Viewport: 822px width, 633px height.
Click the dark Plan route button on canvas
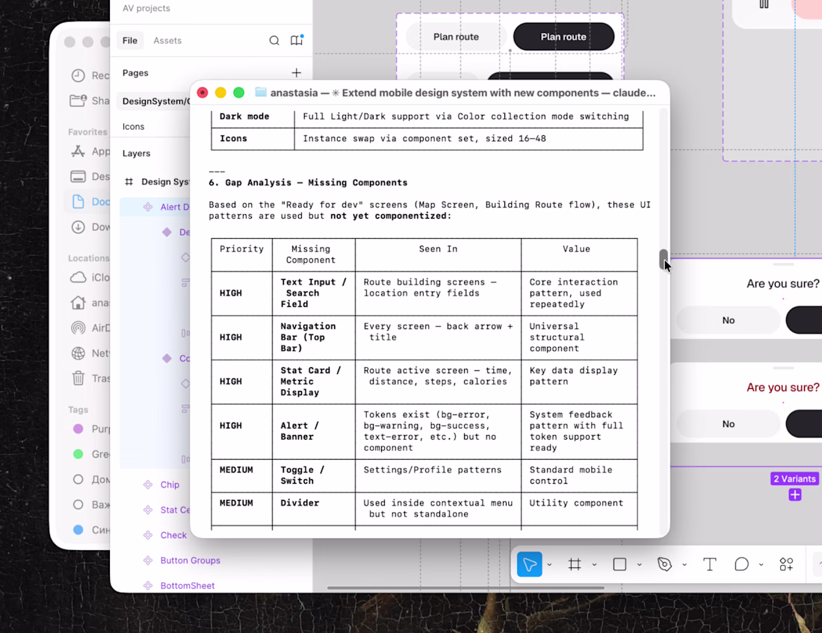563,37
